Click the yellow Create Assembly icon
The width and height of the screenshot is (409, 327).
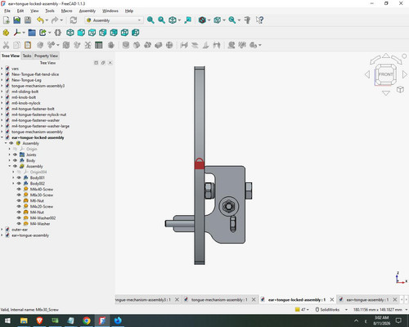(x=6, y=33)
